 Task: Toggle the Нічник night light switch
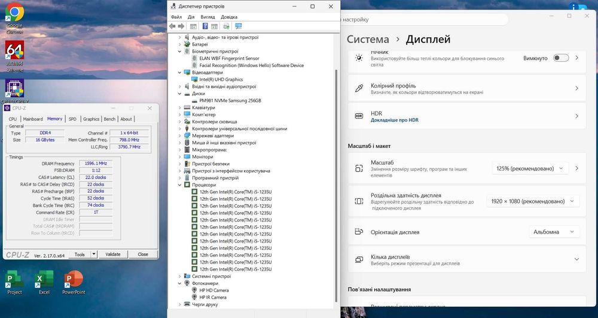coord(561,58)
